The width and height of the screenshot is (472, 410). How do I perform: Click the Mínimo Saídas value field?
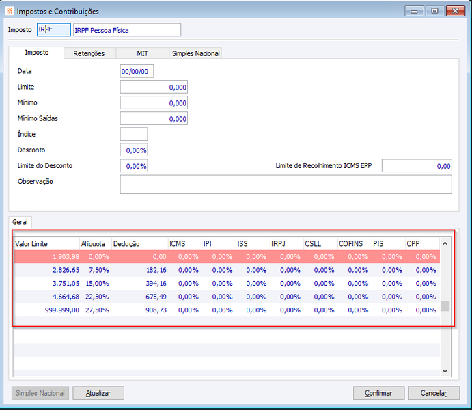coord(154,118)
